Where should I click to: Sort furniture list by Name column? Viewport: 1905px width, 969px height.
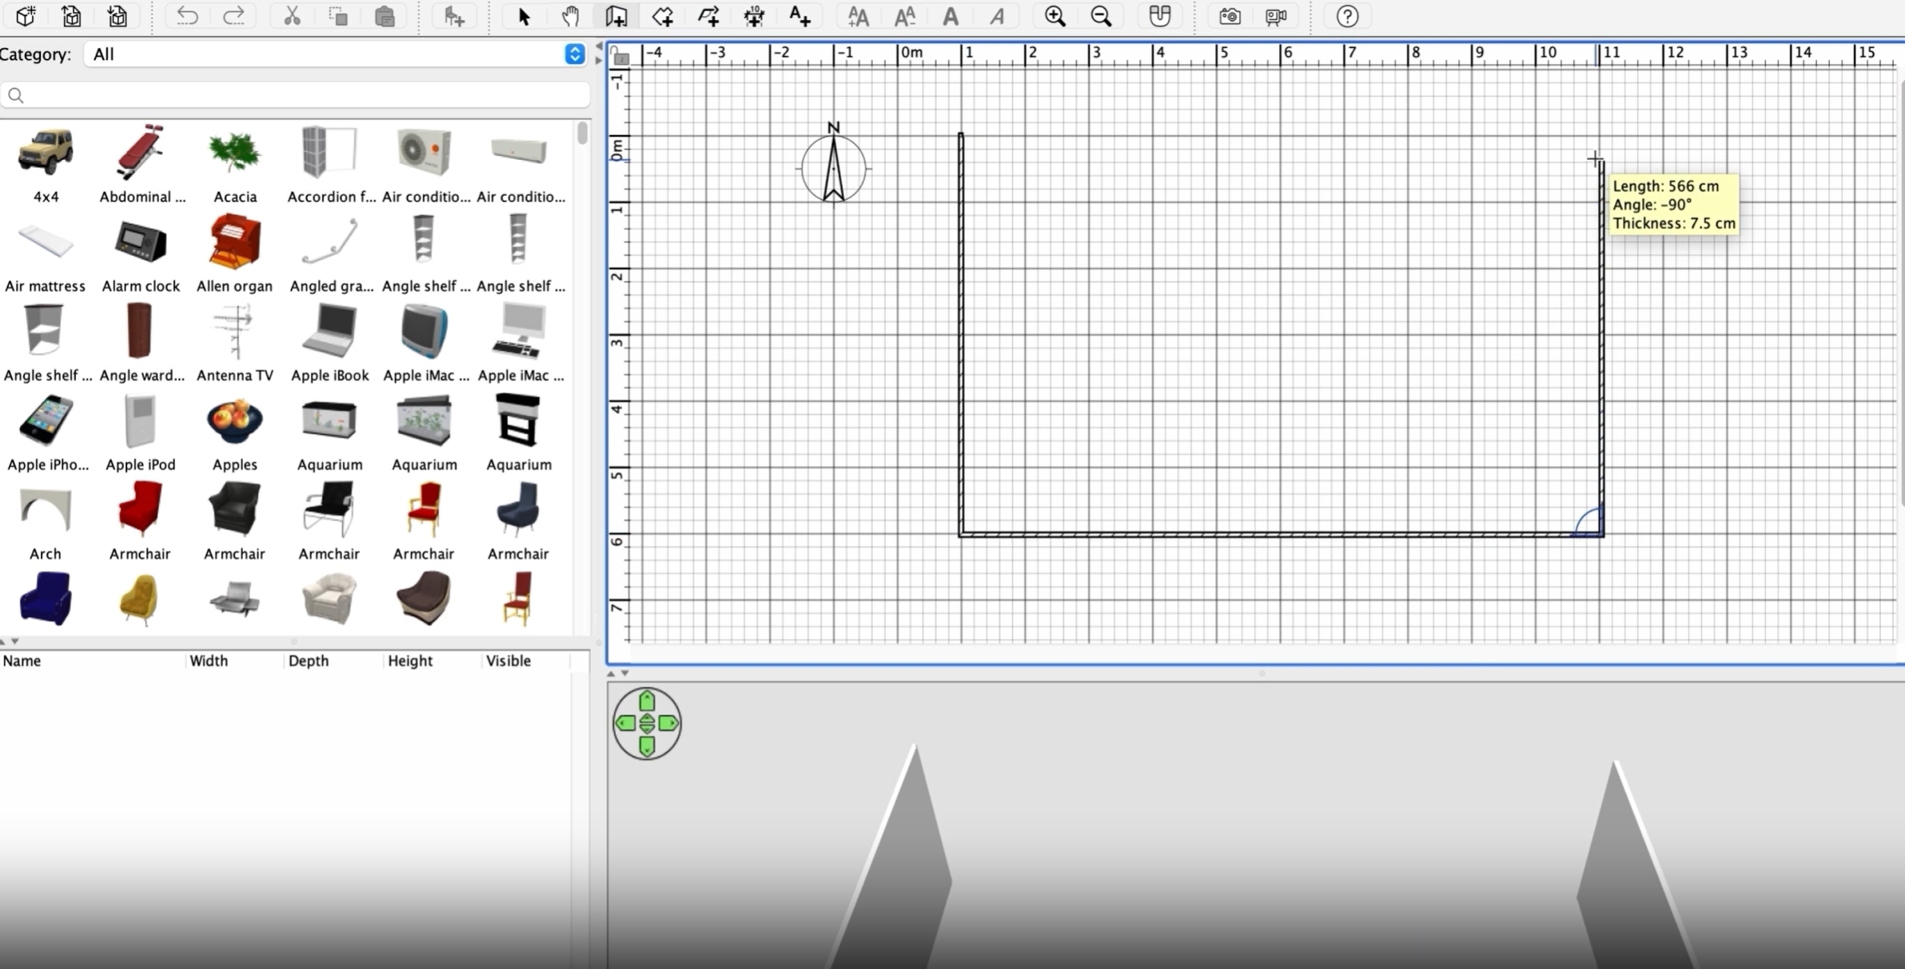(22, 660)
